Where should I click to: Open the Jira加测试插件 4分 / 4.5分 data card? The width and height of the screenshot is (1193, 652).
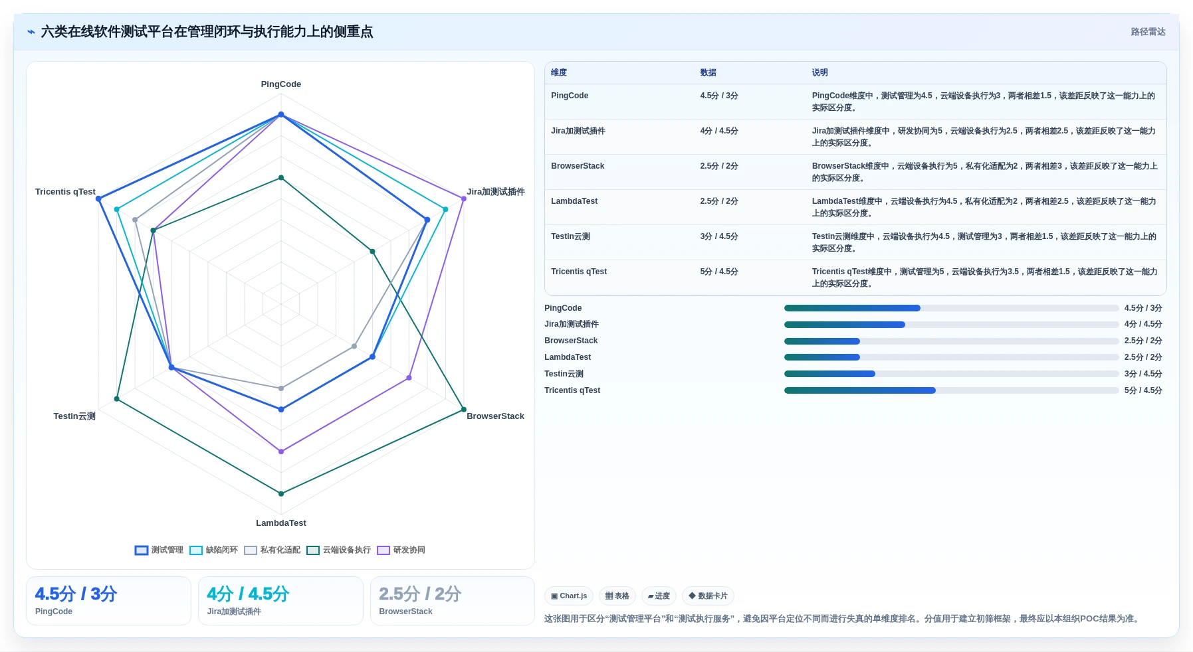(x=280, y=601)
